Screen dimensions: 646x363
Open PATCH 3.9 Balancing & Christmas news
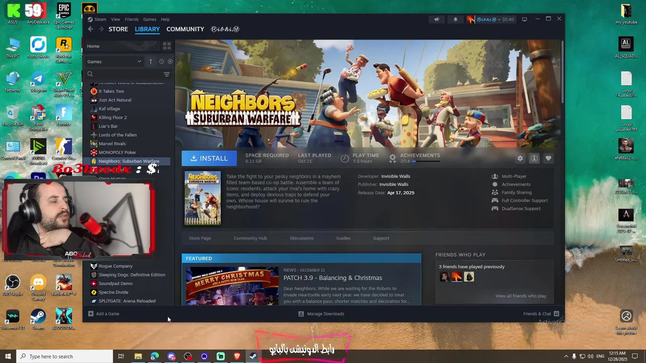coord(333,278)
